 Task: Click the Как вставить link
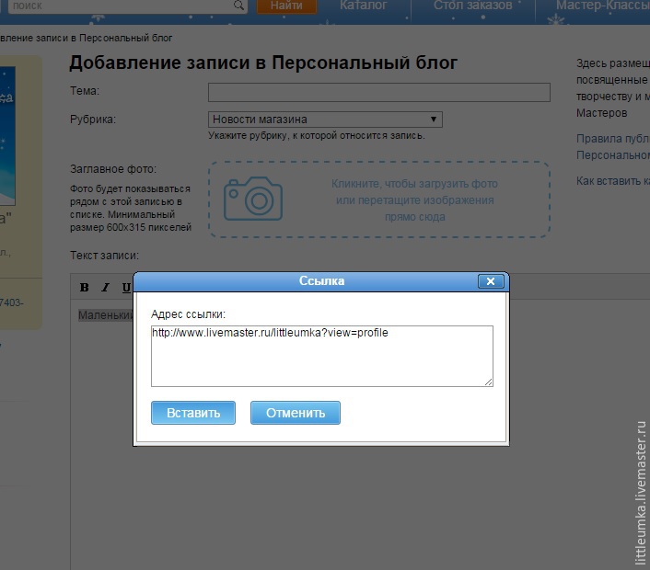pyautogui.click(x=612, y=181)
